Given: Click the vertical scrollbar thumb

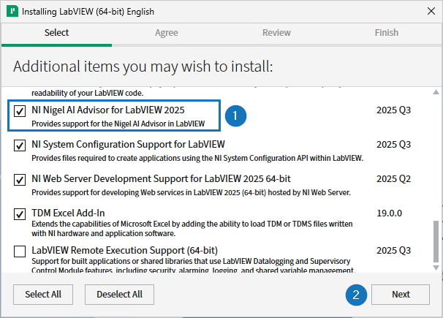Looking at the screenshot, I should pyautogui.click(x=436, y=242).
